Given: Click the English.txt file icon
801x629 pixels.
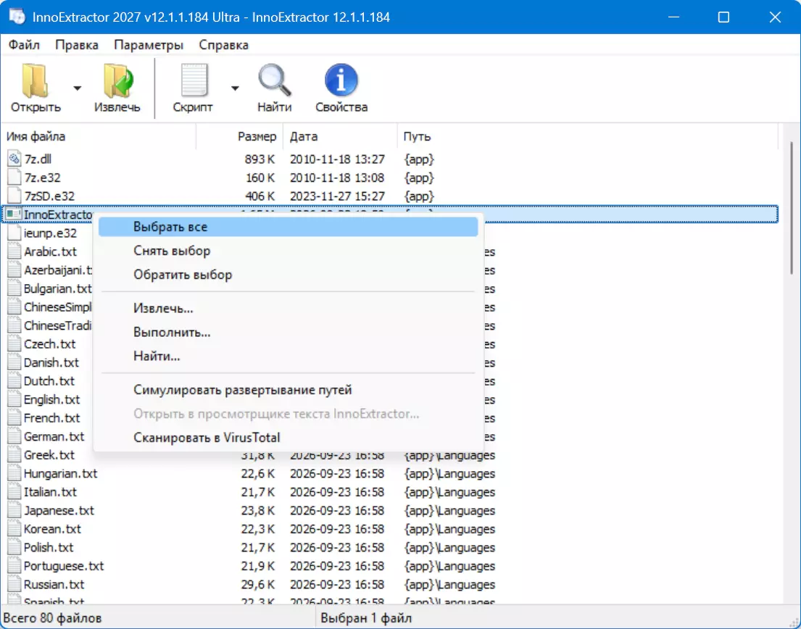Looking at the screenshot, I should [14, 399].
